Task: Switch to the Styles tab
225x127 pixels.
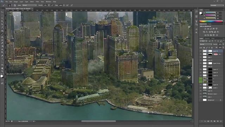Action: click(210, 24)
